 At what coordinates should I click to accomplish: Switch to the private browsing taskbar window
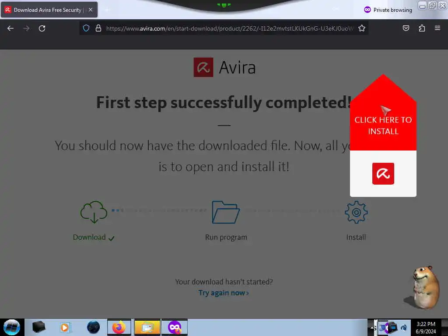pyautogui.click(x=175, y=327)
